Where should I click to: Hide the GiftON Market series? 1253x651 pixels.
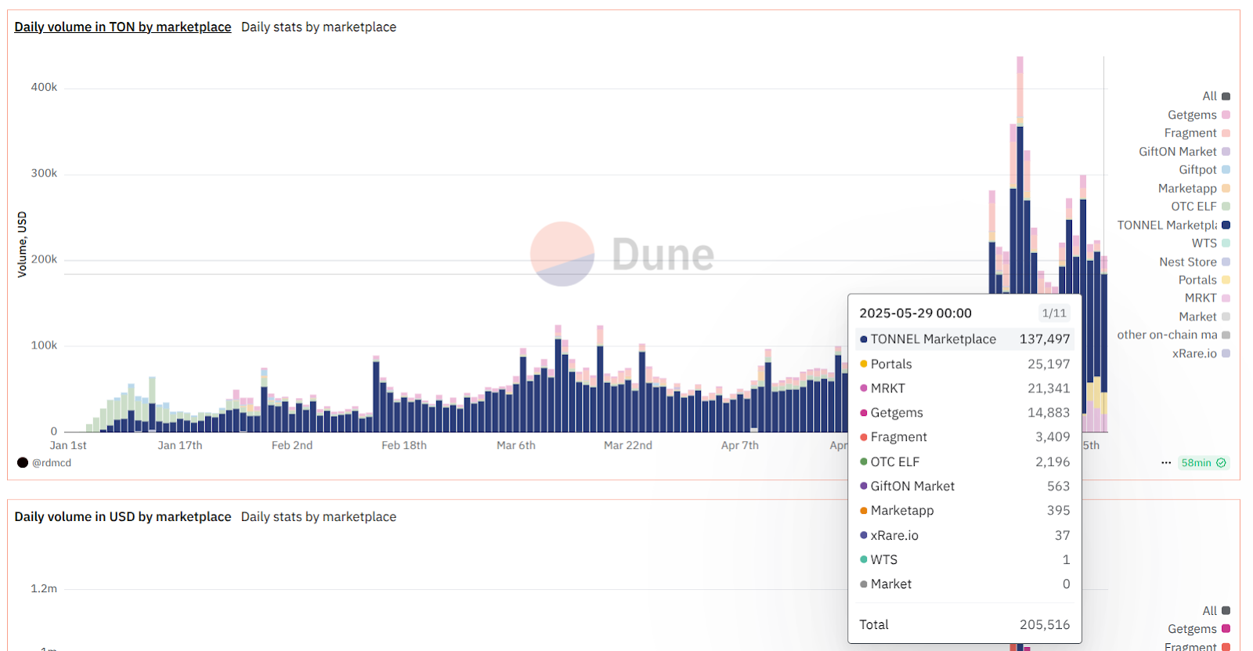pyautogui.click(x=1177, y=152)
